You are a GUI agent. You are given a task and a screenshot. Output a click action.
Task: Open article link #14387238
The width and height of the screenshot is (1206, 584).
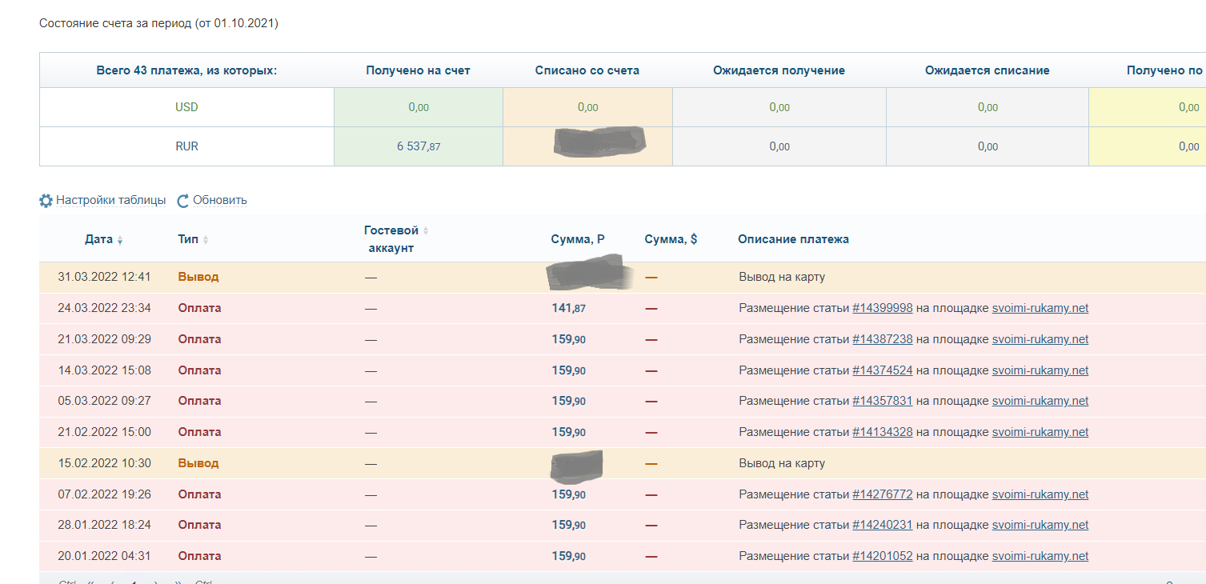click(x=882, y=339)
